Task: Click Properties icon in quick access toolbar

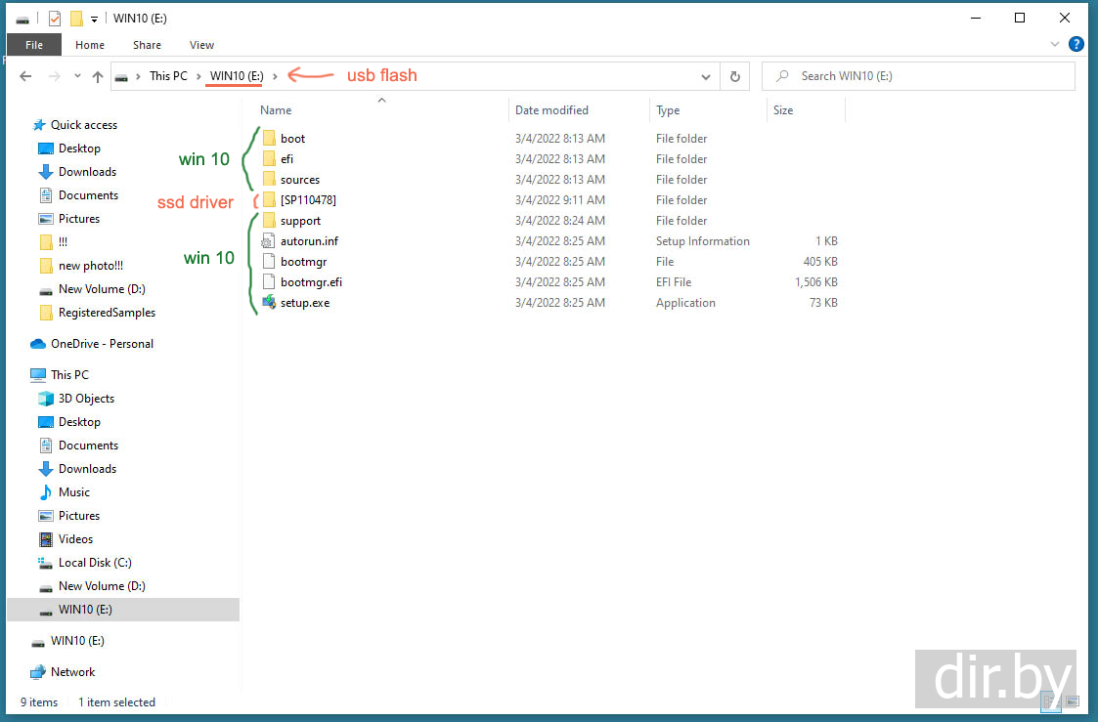Action: (55, 19)
